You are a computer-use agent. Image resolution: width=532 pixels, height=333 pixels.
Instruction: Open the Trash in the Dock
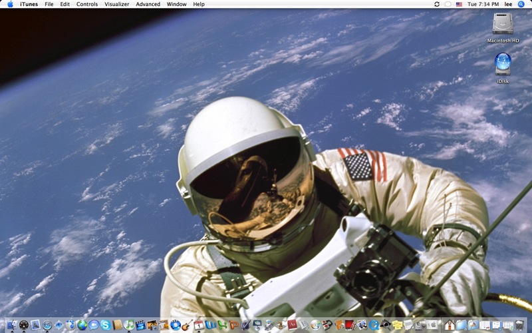519,325
